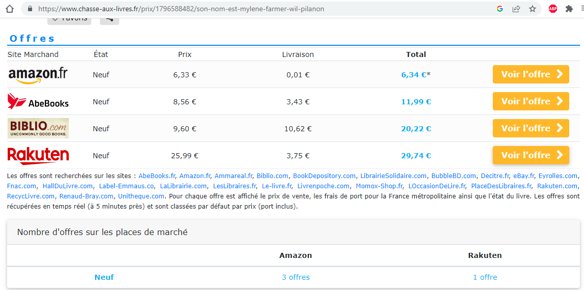Click the Amazon column header in marketplace table

[296, 255]
